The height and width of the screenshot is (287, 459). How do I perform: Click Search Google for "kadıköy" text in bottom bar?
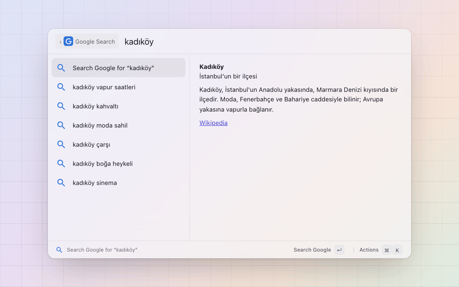coord(102,250)
